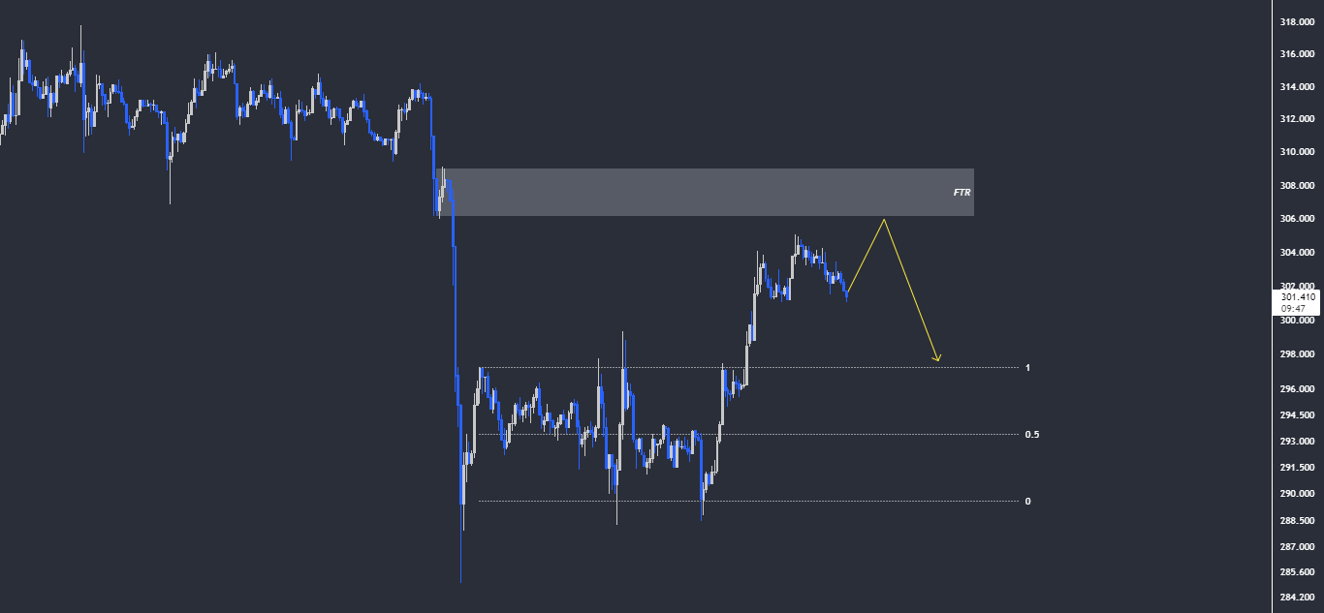Click the 0.5 dotted Fibonacci line
The width and height of the screenshot is (1324, 613).
point(748,434)
